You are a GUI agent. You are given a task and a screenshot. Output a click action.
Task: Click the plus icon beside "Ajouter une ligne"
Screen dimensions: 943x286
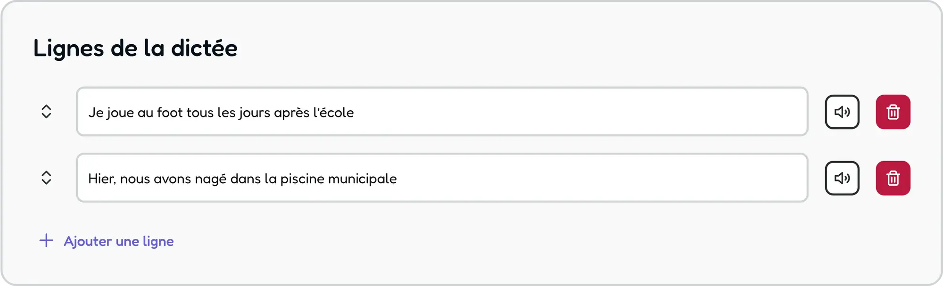[x=46, y=241]
